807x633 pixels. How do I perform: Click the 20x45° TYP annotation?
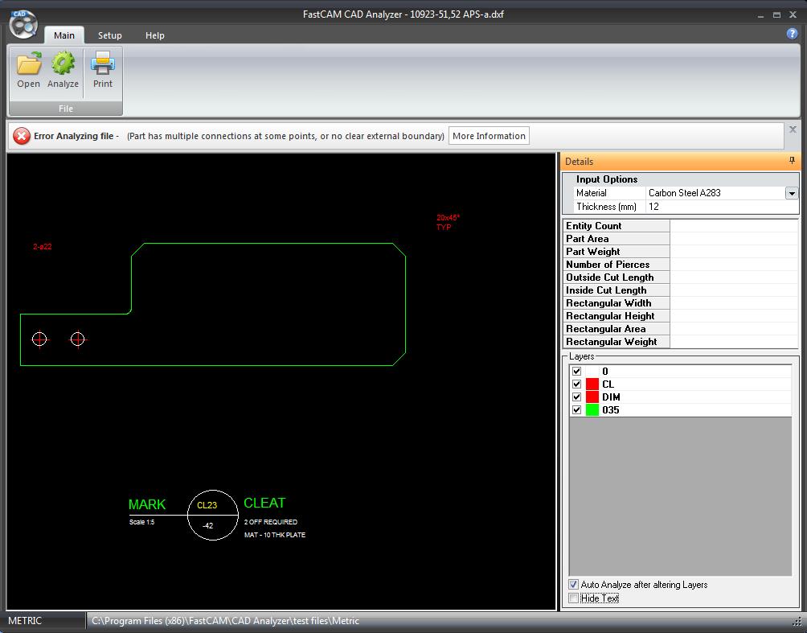(x=449, y=223)
